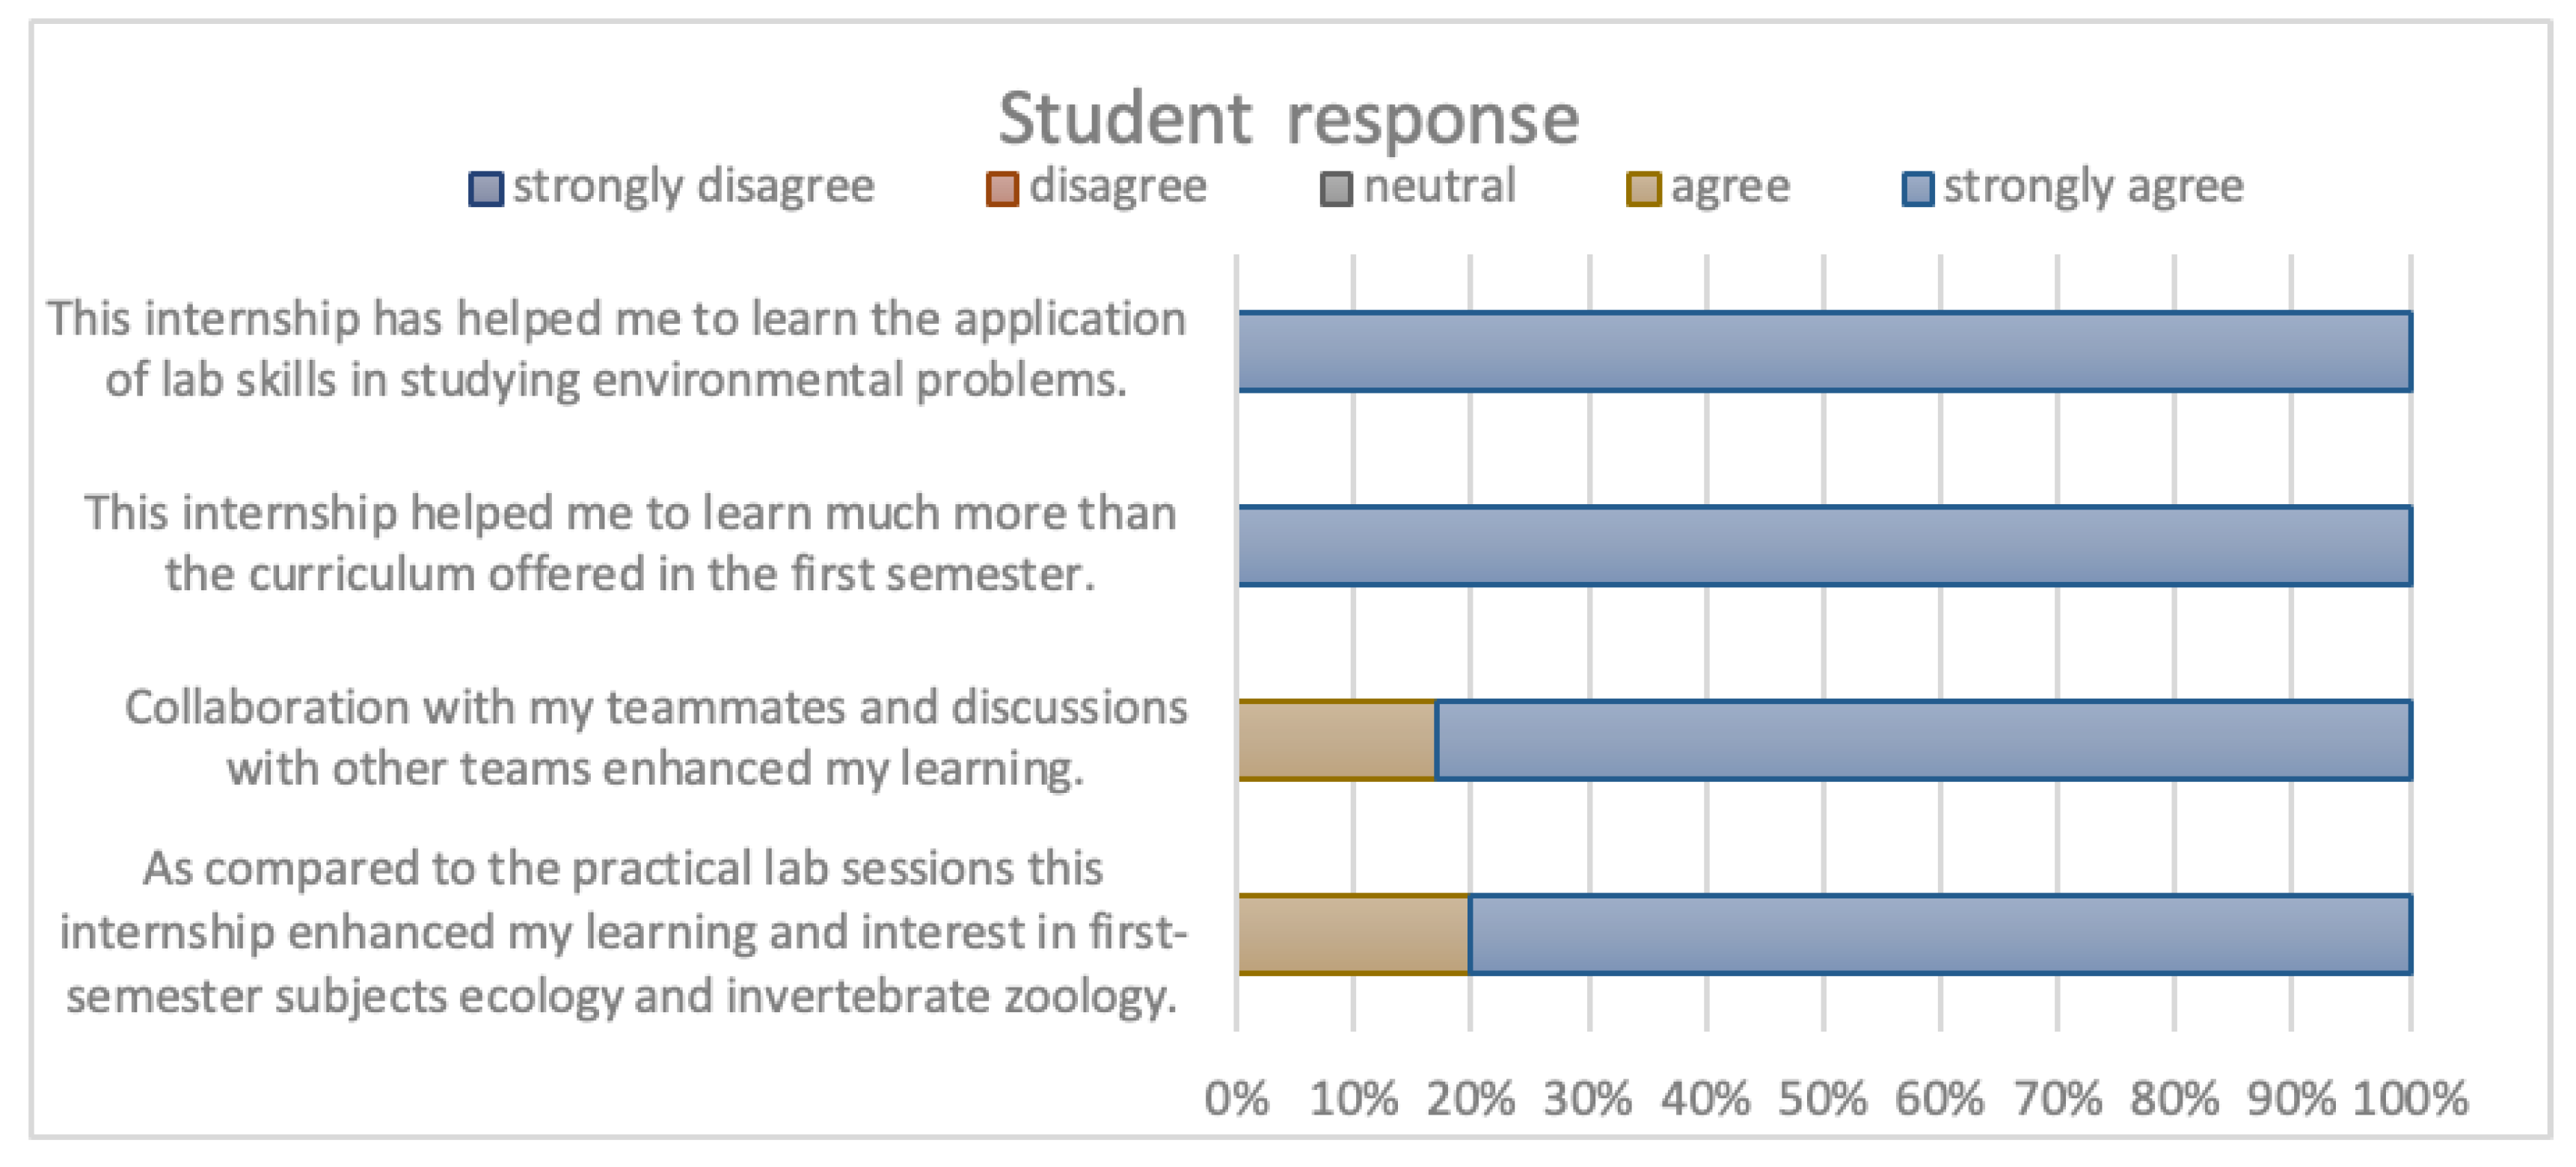2576x1167 pixels.
Task: Click the agree segment for practical lab sessions
Action: tap(1353, 934)
